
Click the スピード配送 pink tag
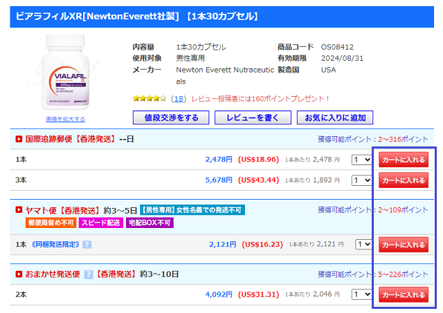click(x=101, y=222)
